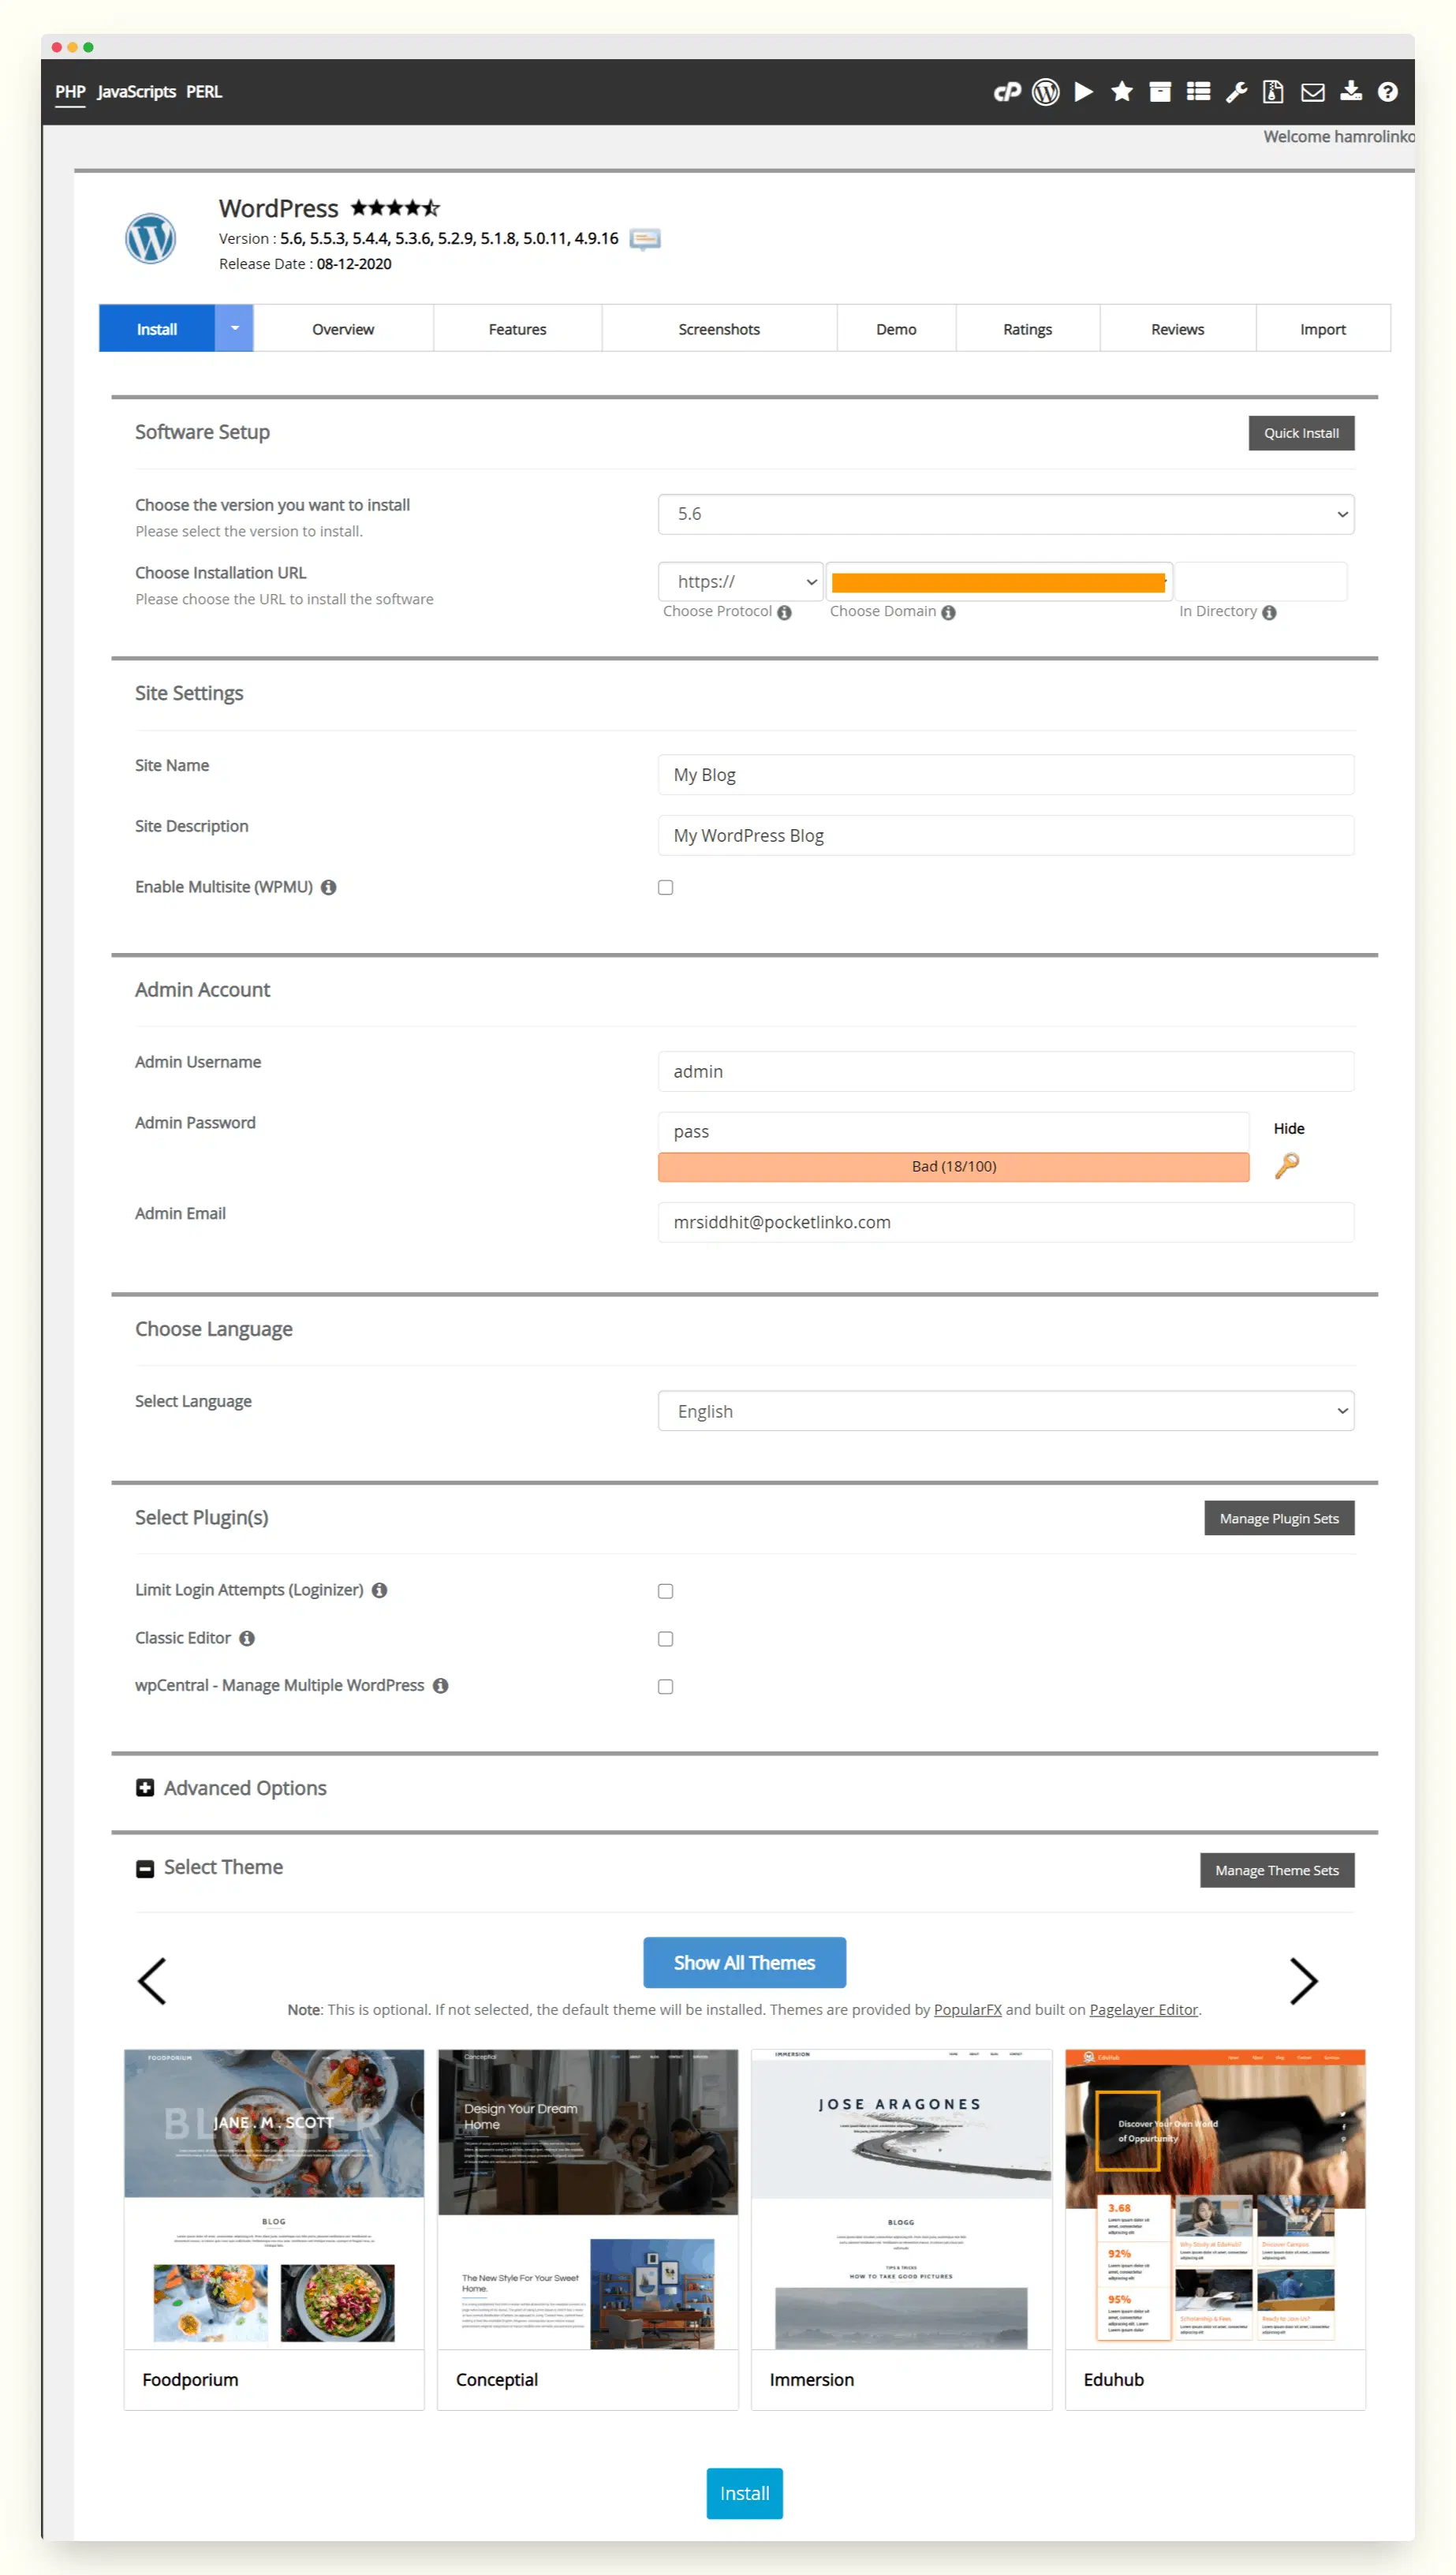Switch to the Ratings tab
Image resolution: width=1456 pixels, height=2575 pixels.
coord(1027,329)
